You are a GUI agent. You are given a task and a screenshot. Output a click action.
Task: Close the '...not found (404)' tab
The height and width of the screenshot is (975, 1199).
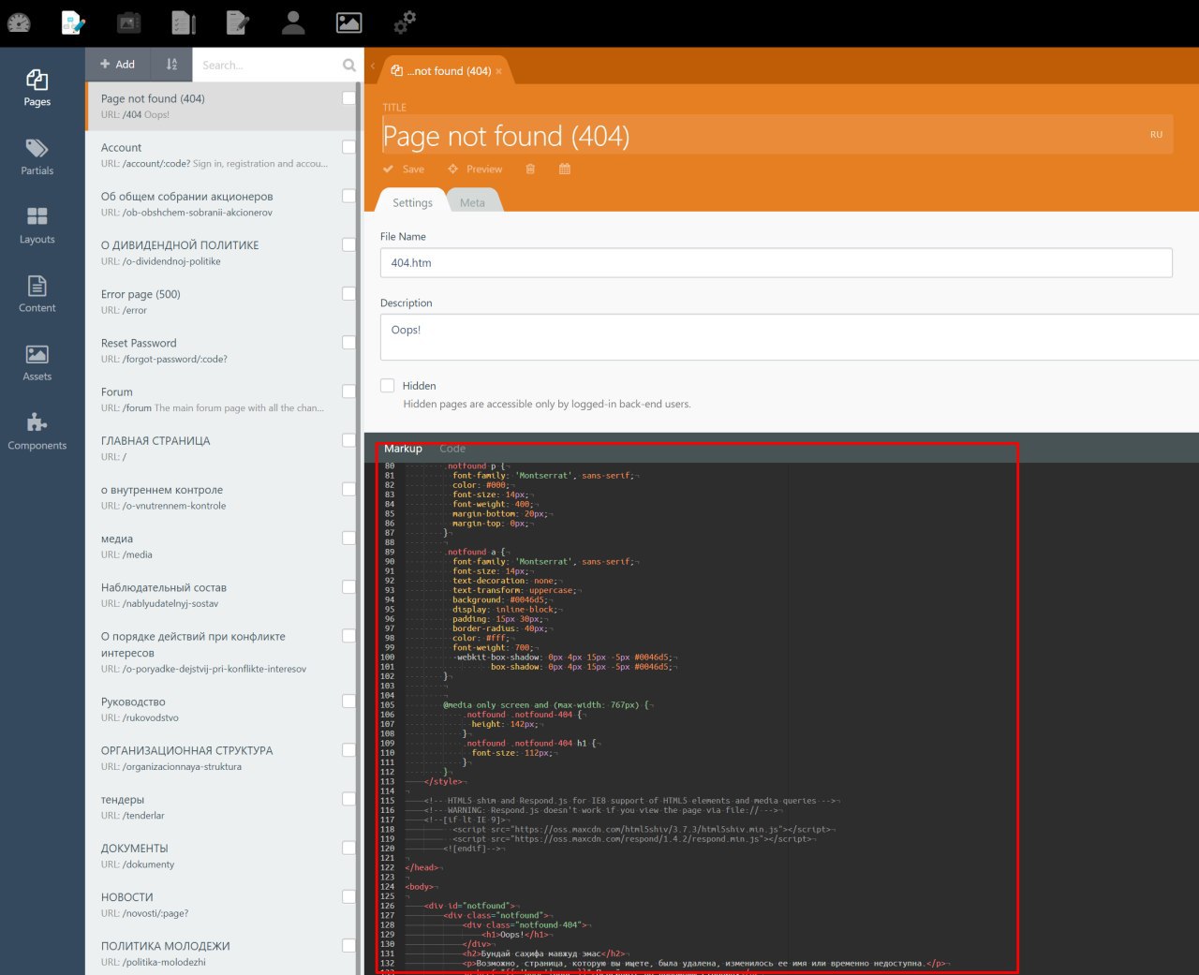coord(498,71)
